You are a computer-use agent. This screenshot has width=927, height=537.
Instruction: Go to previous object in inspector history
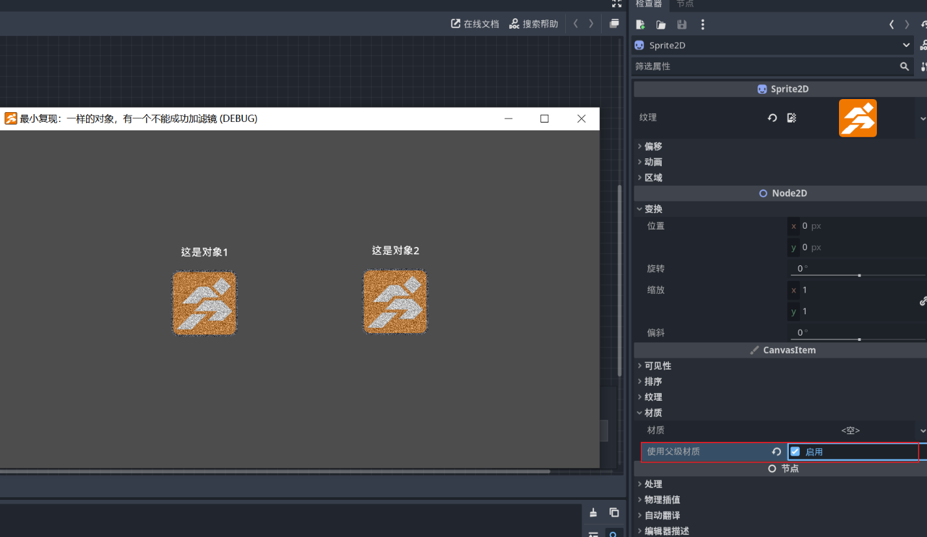pos(891,25)
